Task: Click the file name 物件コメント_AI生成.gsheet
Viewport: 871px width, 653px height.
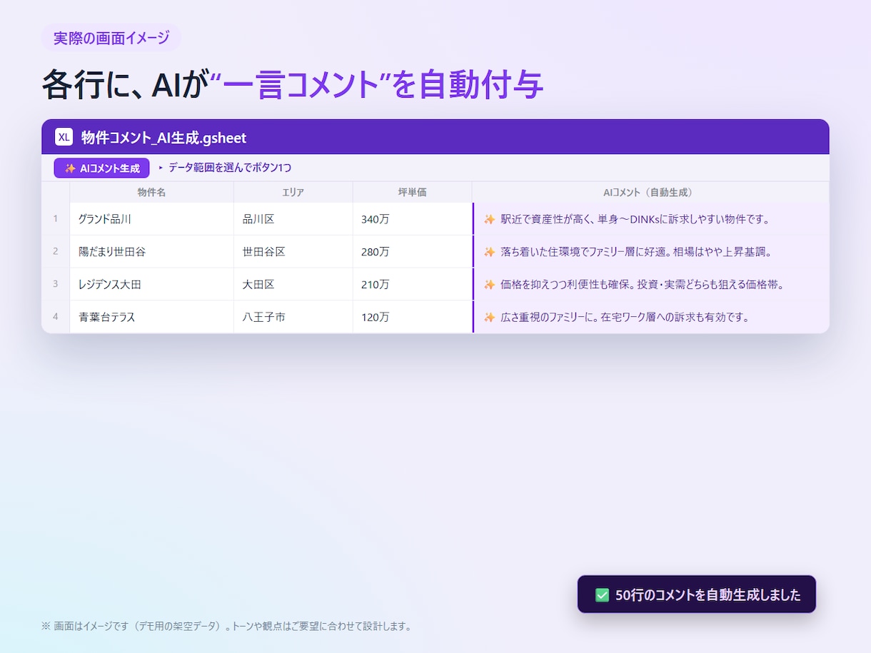Action: click(163, 138)
